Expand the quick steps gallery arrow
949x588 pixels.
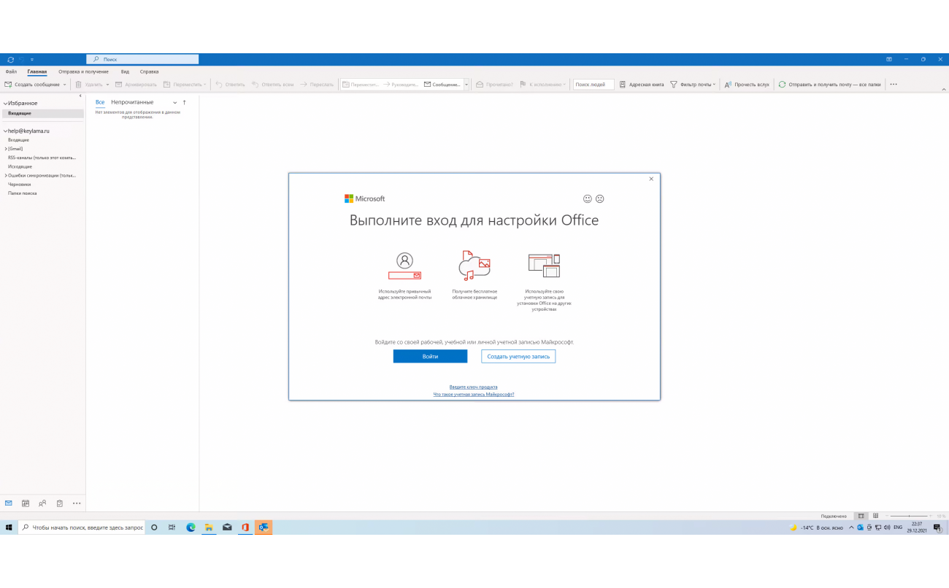[x=466, y=85]
